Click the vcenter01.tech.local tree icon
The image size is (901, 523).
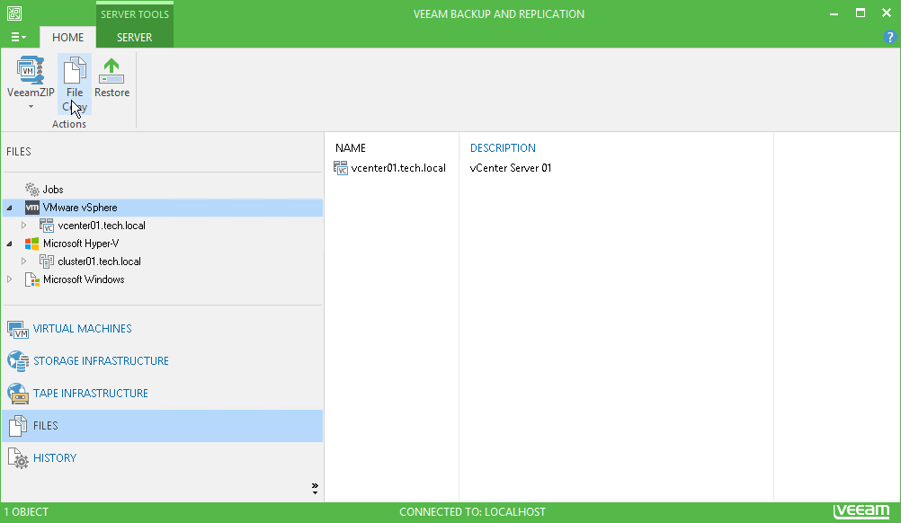(x=47, y=225)
